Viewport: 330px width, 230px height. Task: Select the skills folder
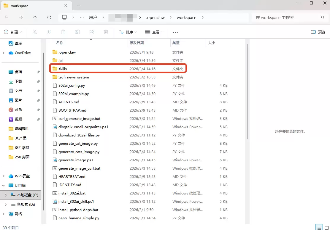coord(63,69)
